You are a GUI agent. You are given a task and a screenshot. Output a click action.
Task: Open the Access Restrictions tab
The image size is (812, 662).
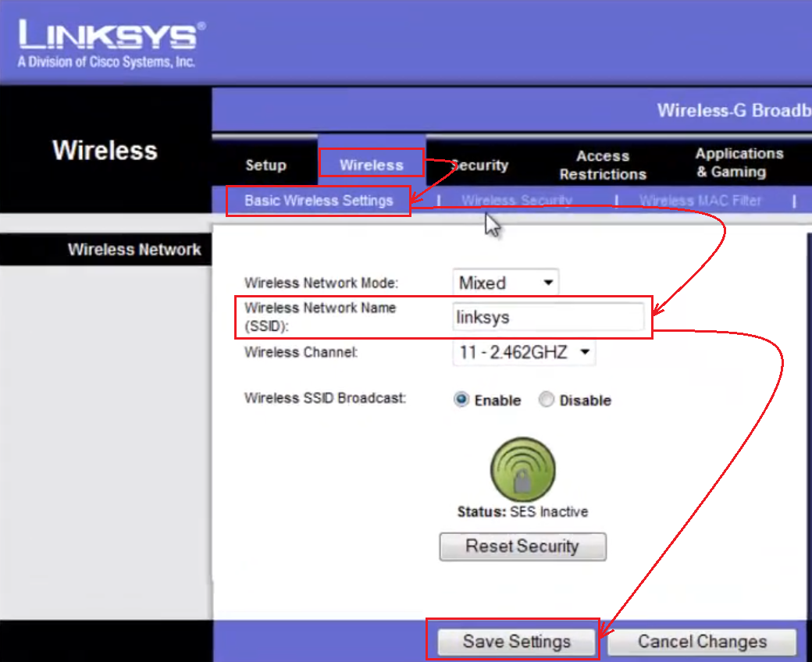coord(603,165)
